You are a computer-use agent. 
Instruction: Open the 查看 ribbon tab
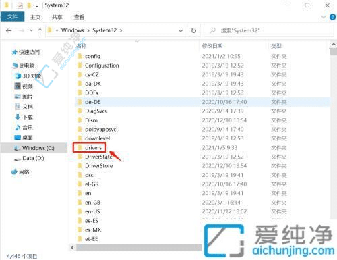click(x=79, y=17)
